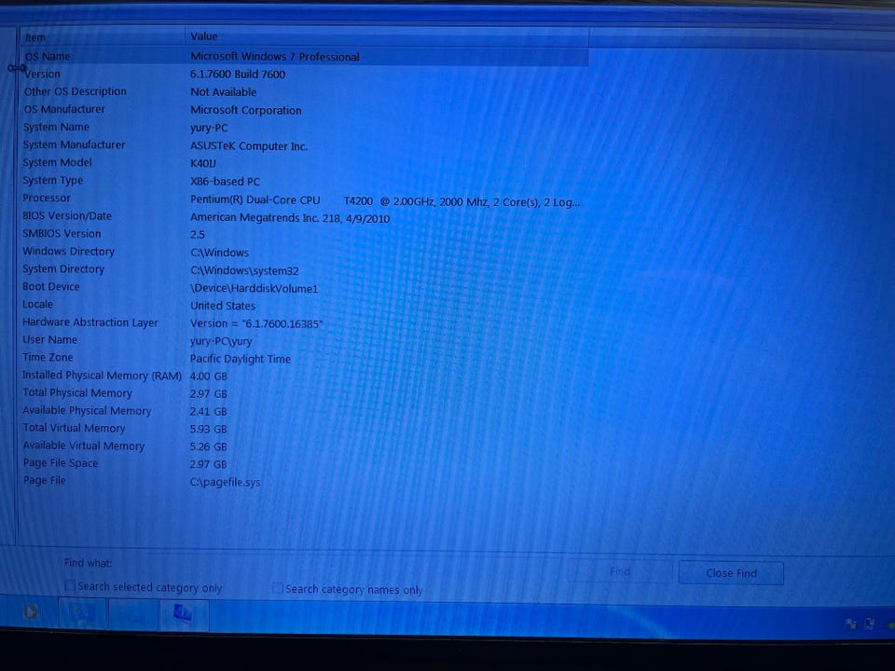Viewport: 895px width, 671px height.
Task: Click the '4.00 GB' installed memory value
Action: 208,376
